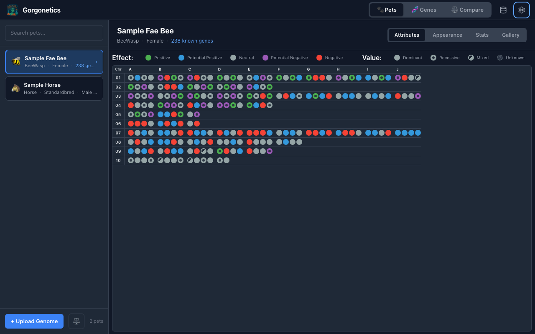Click the database icon in the top bar
This screenshot has width=535, height=334.
pos(503,10)
